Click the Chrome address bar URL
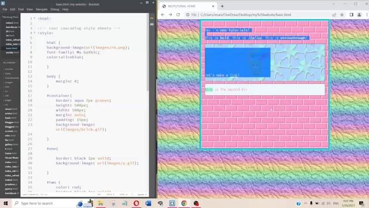The height and width of the screenshot is (208, 369). pyautogui.click(x=246, y=14)
